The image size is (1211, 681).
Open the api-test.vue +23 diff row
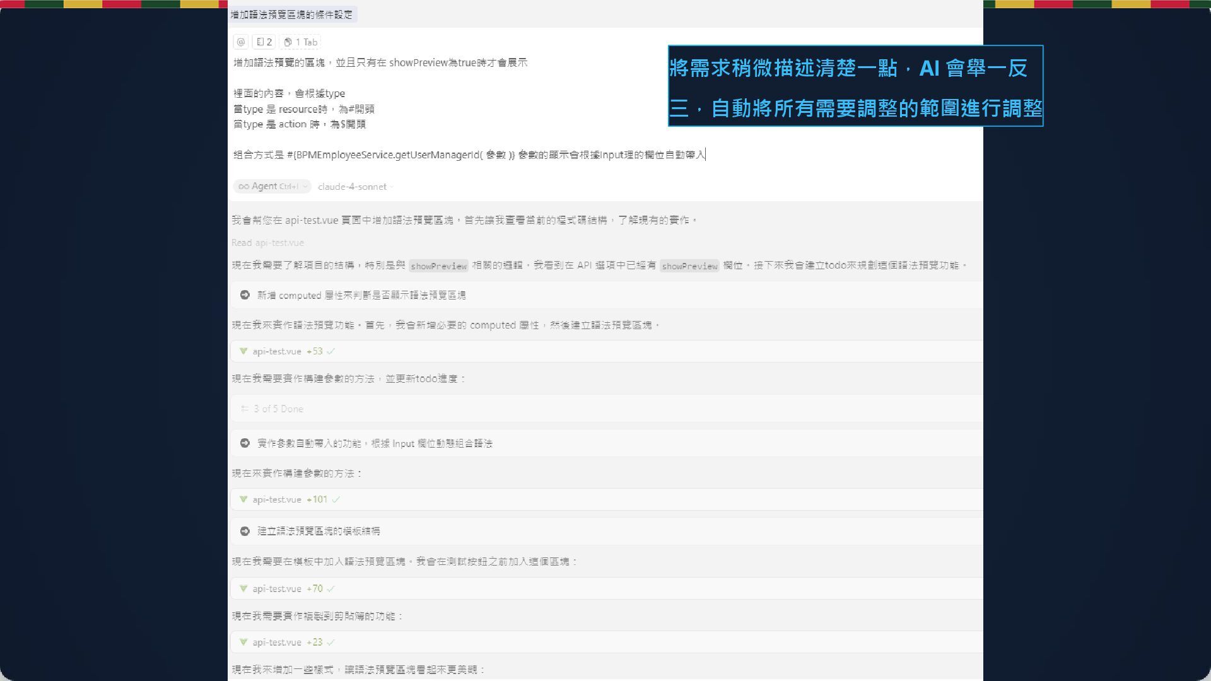pyautogui.click(x=278, y=642)
